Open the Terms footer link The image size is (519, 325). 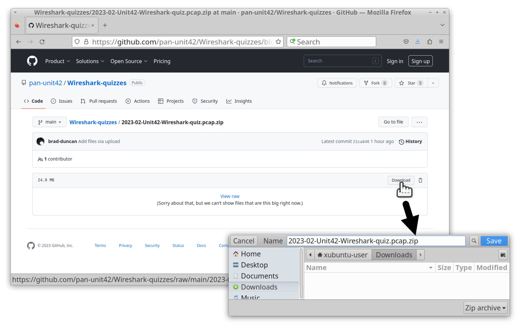point(100,245)
